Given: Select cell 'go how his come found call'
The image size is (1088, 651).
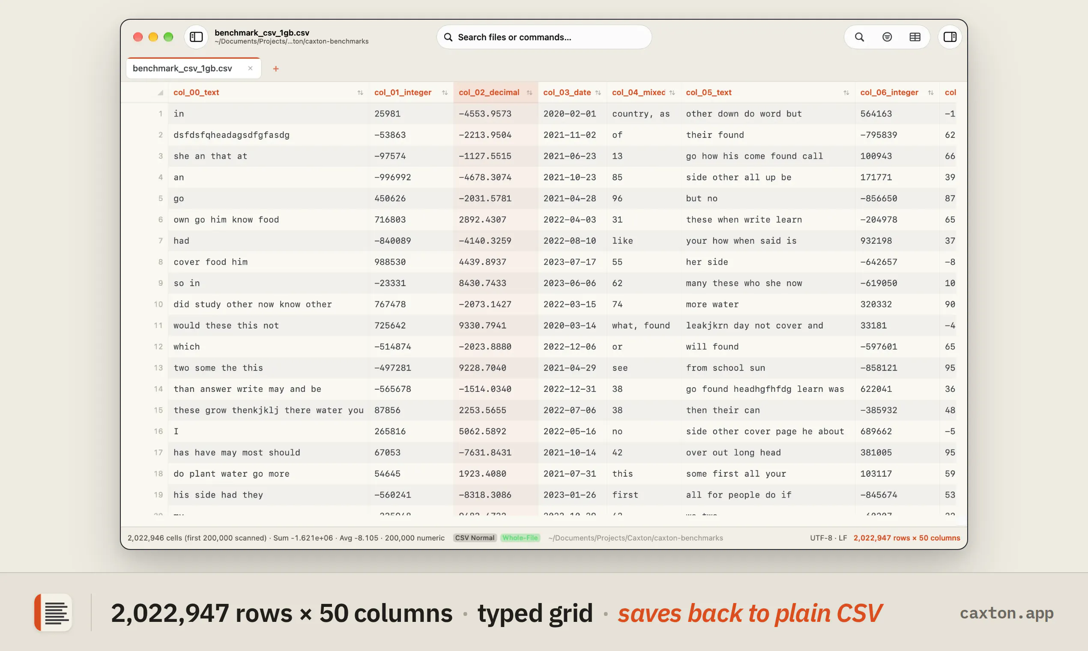Looking at the screenshot, I should click(x=768, y=156).
